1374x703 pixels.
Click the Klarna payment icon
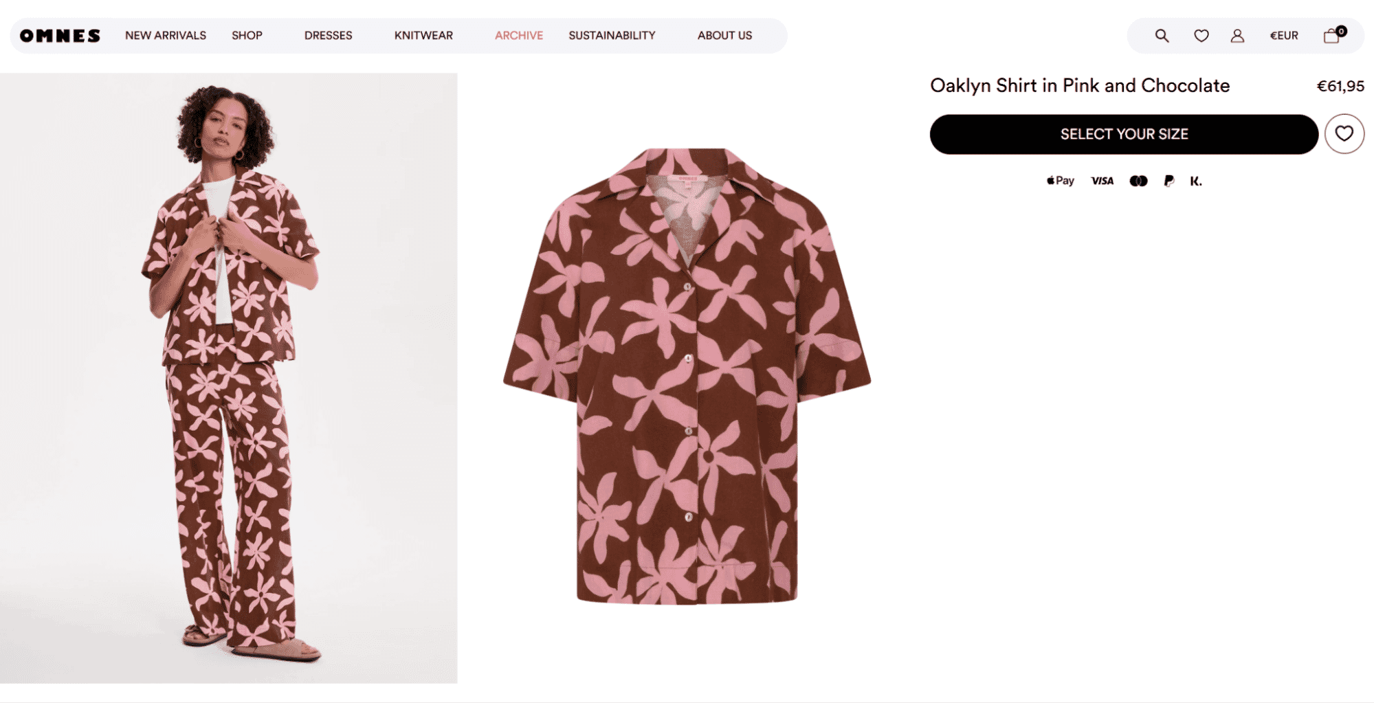tap(1196, 181)
